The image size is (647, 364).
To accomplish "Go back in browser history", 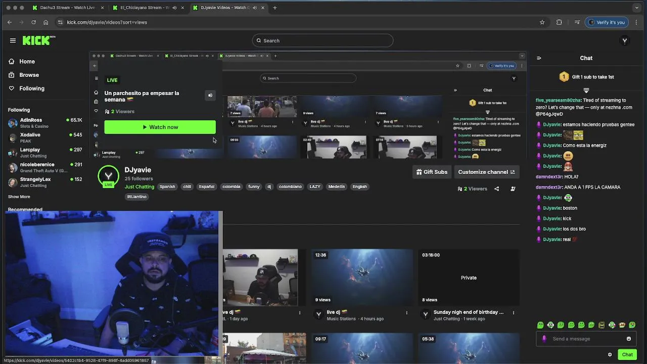I will pyautogui.click(x=9, y=22).
